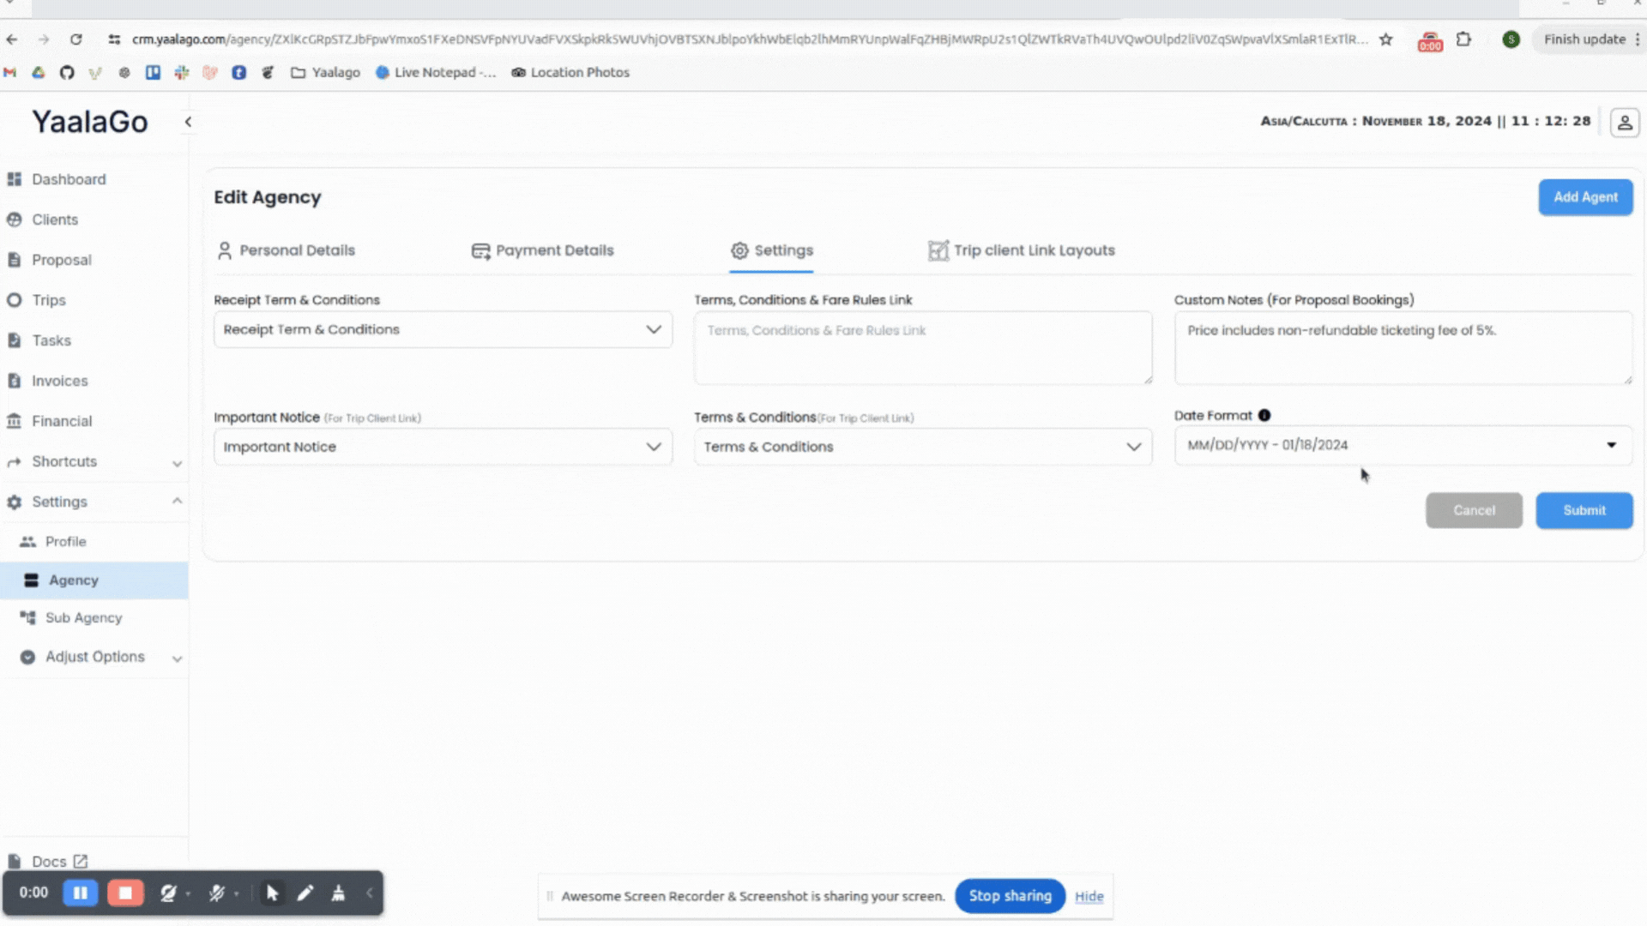Select the cursor tool in the recorder toolbar
Viewport: 1647px width, 926px height.
272,893
